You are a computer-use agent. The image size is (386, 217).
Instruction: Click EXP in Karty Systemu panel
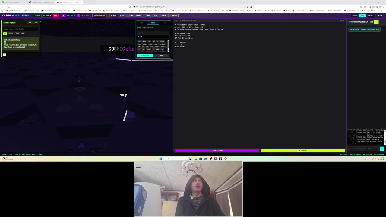[36, 23]
